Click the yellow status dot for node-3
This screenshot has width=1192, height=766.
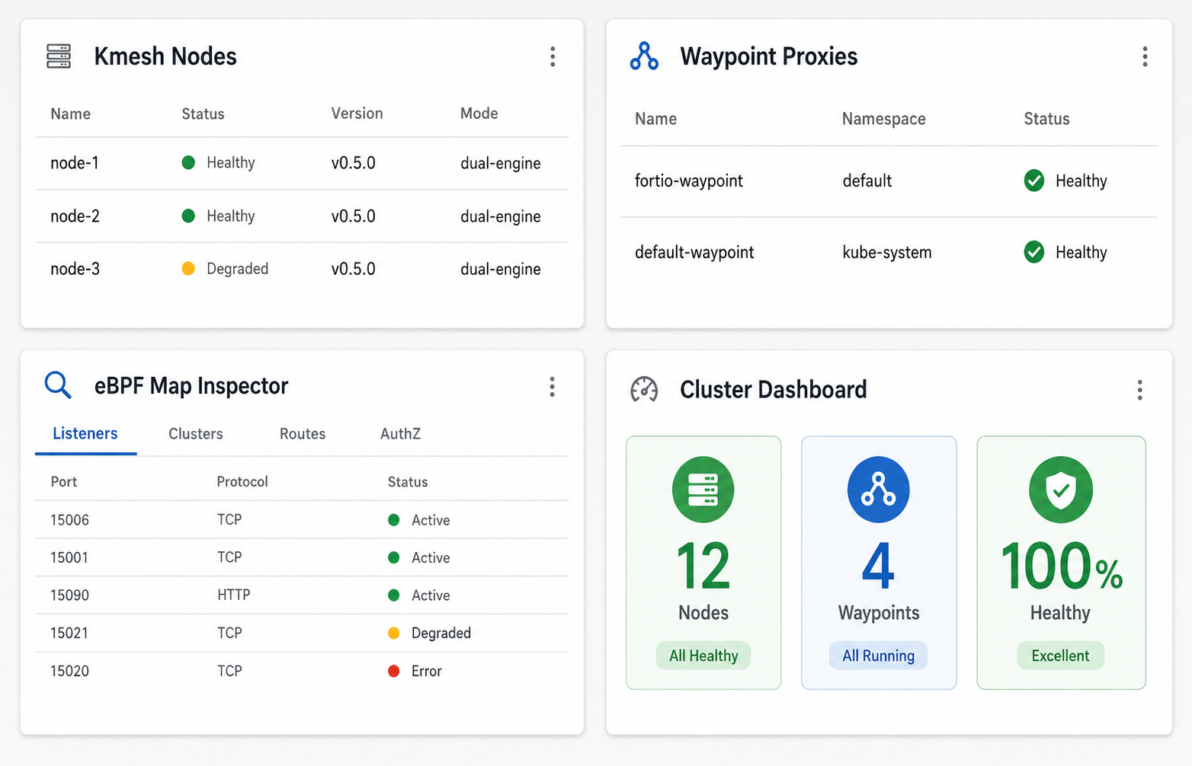(x=188, y=268)
